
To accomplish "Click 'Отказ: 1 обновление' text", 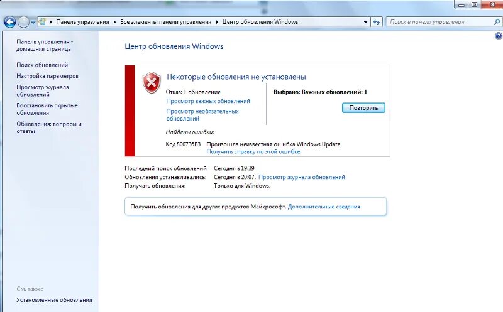I will coord(193,92).
